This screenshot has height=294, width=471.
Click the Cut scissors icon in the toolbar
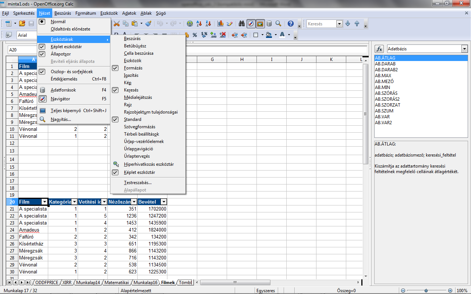click(117, 24)
